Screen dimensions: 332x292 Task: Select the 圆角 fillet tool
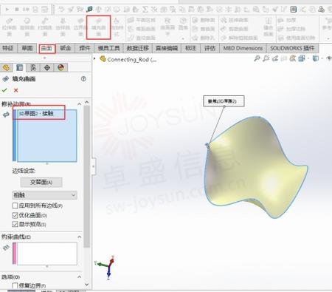(x=183, y=24)
